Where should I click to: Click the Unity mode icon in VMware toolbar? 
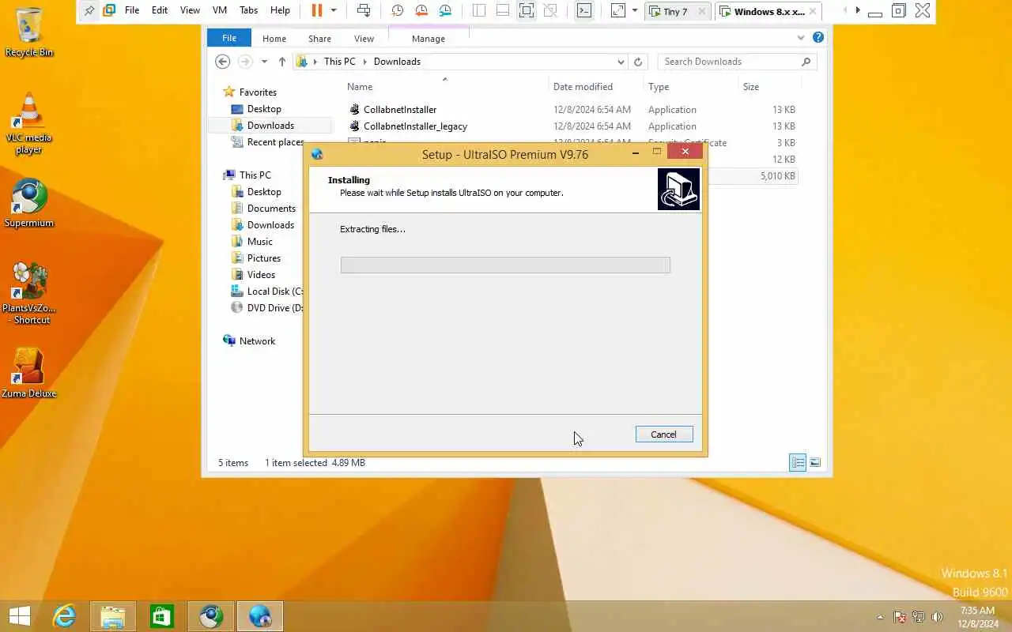coord(551,10)
